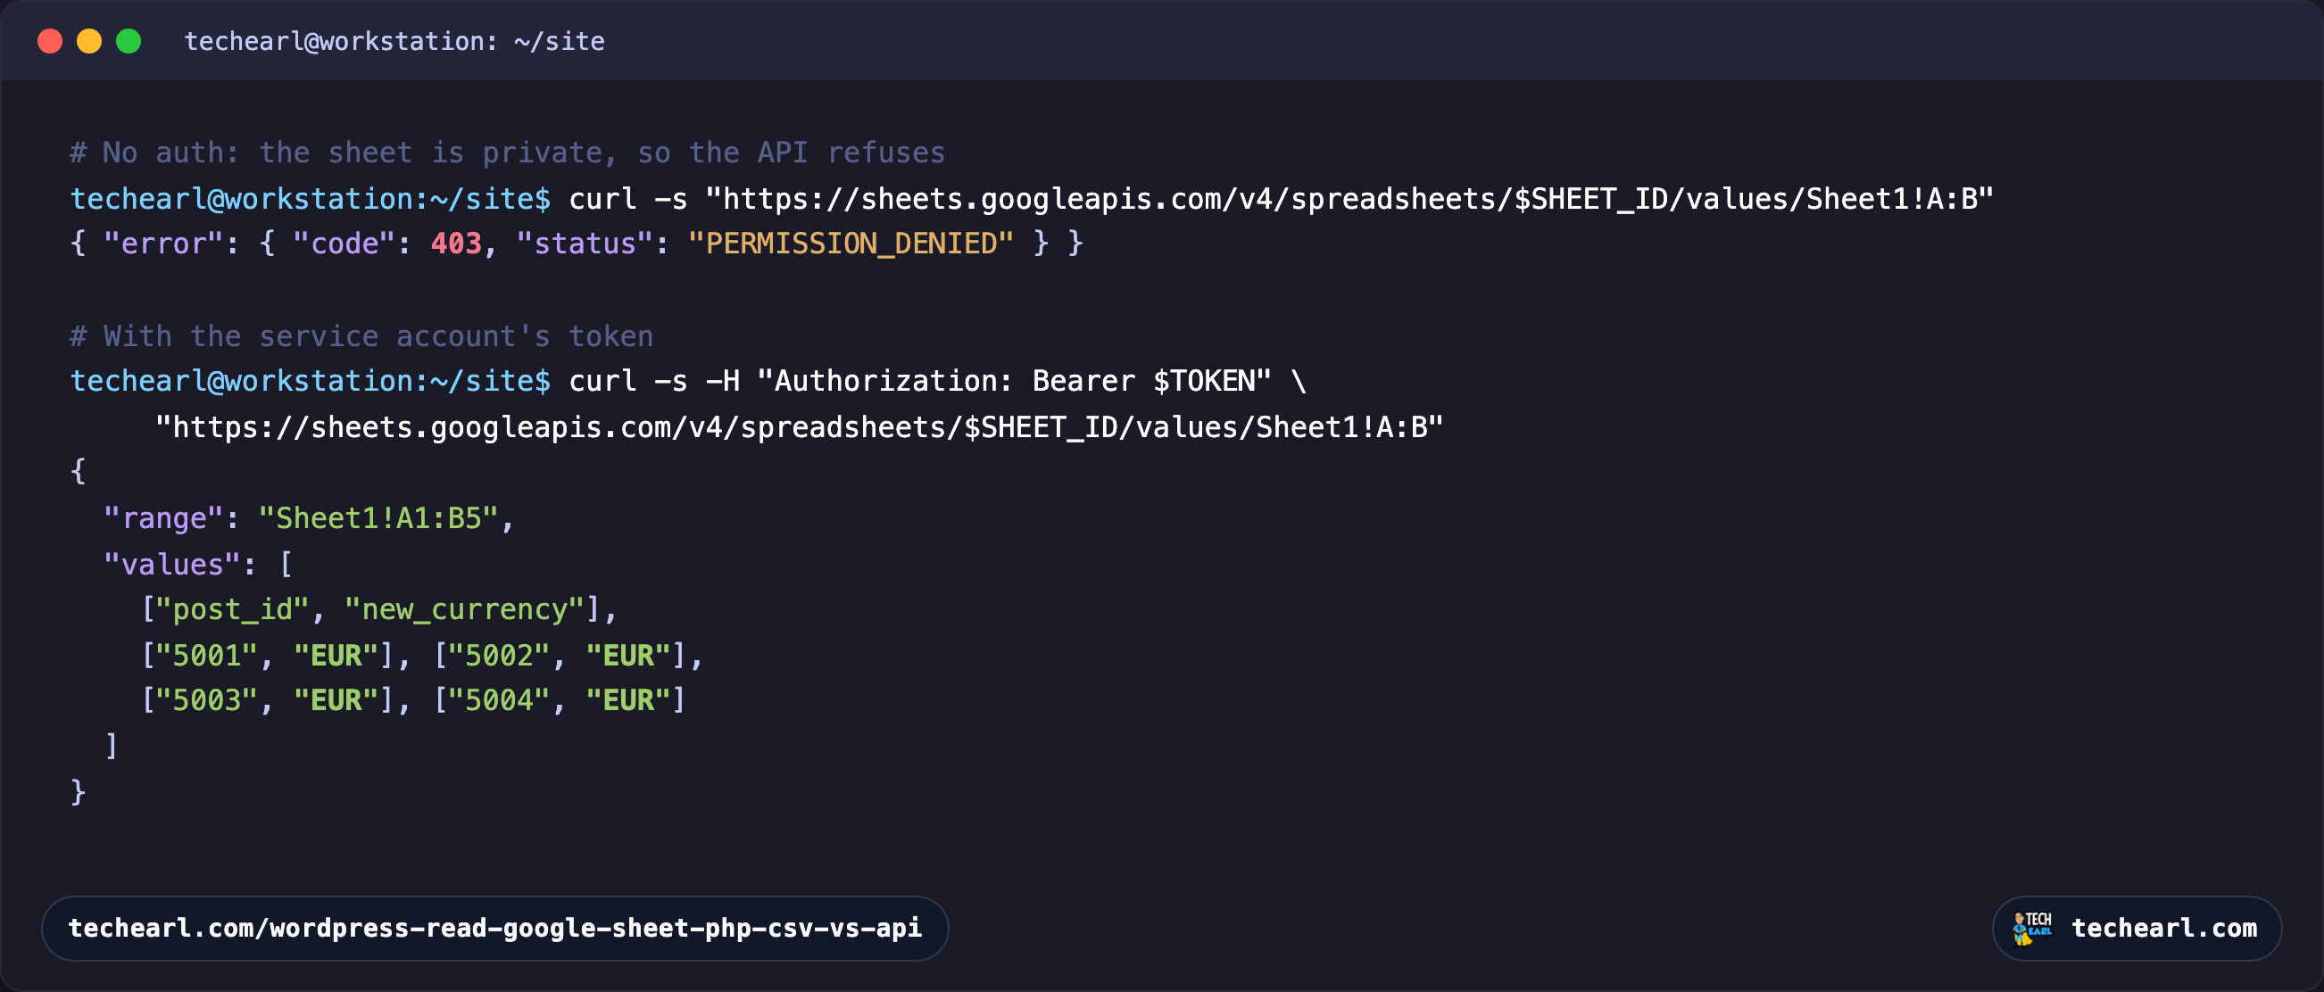This screenshot has height=992, width=2324.
Task: Click the "new_currency" header value
Action: pos(465,610)
